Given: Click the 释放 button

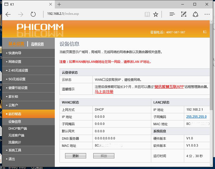Looking at the screenshot, I should click(x=104, y=156).
